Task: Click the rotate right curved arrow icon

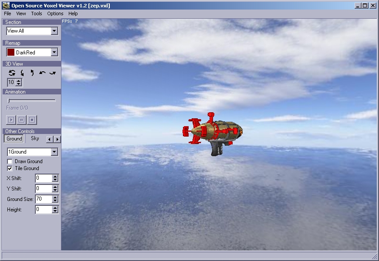Action: click(52, 73)
